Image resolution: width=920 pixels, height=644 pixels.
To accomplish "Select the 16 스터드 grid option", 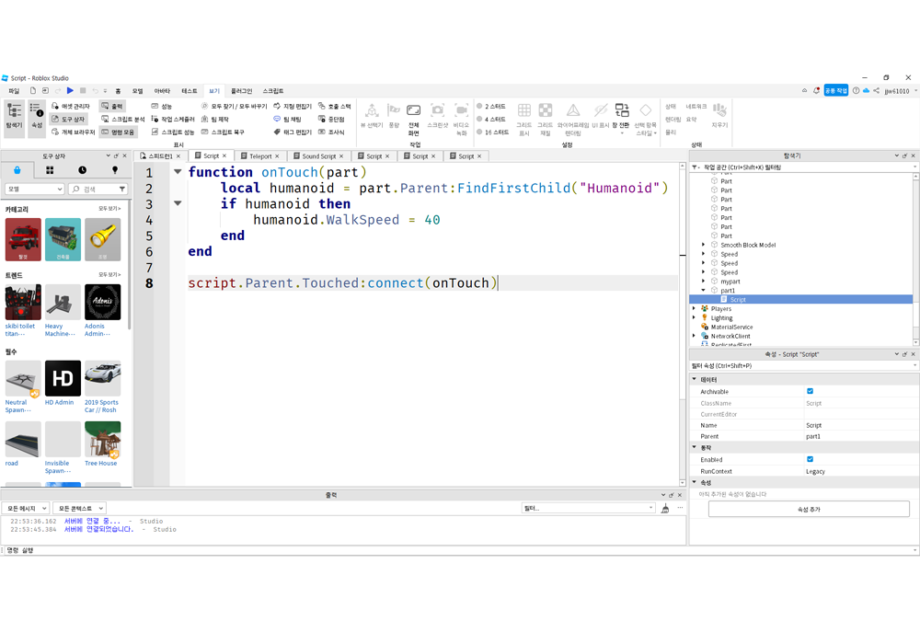I will [492, 132].
